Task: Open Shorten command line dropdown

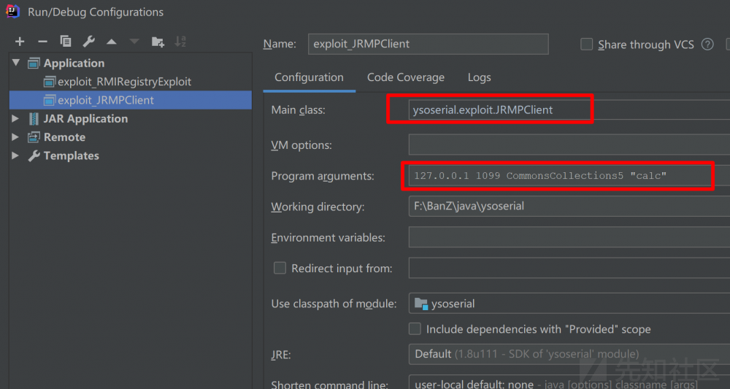Action: tap(569, 382)
